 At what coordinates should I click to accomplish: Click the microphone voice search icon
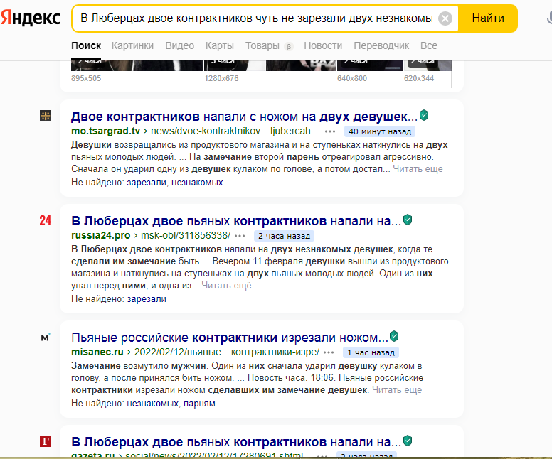[549, 18]
